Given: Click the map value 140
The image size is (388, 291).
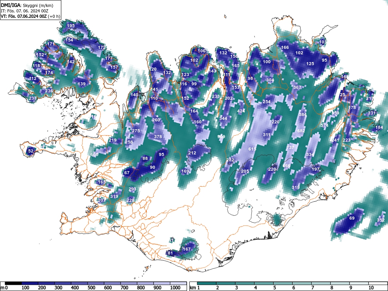Looking at the screenshot, I should (134, 95).
